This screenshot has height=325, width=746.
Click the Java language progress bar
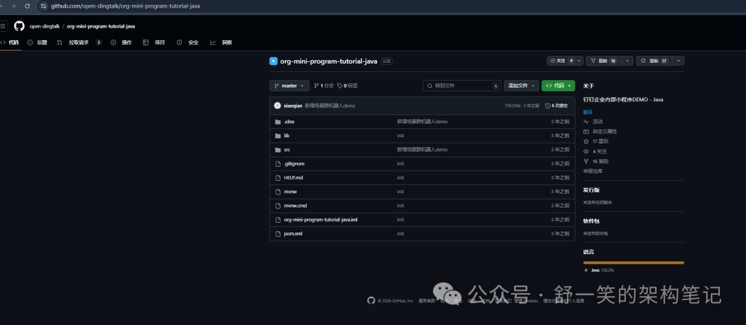(x=633, y=262)
